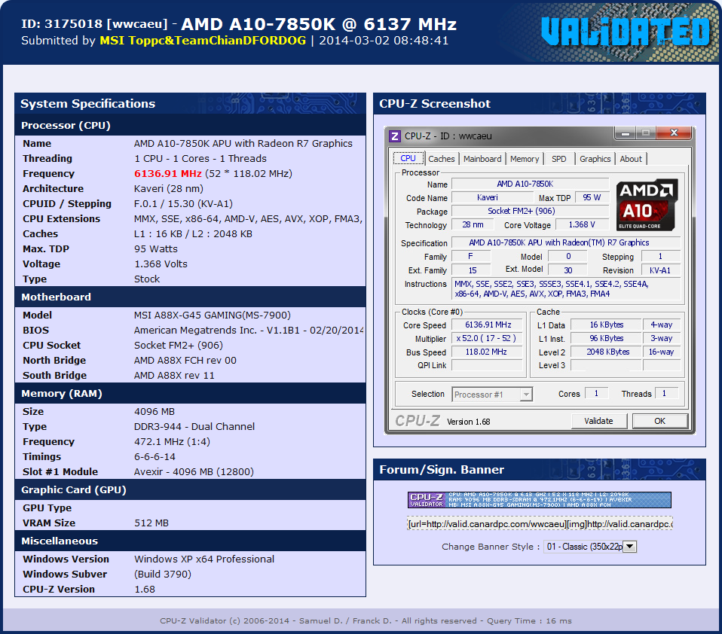
Task: Click the Threads count field
Action: coord(666,393)
